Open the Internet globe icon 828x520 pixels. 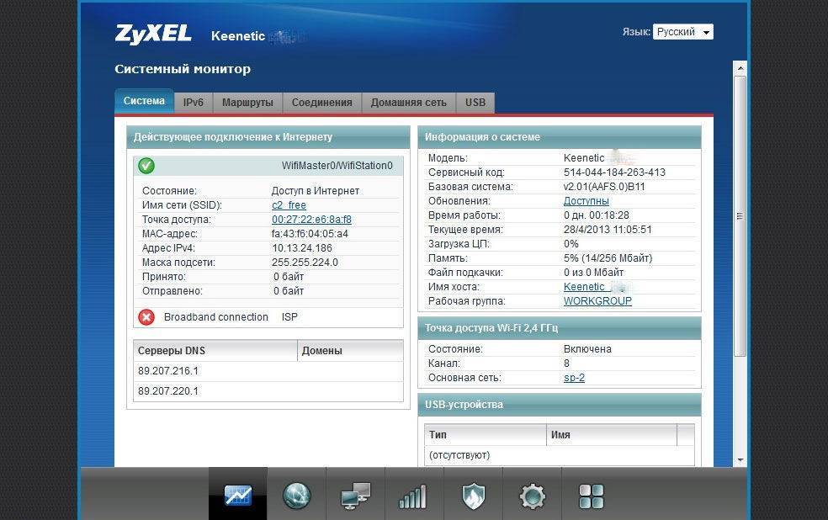[x=297, y=496]
